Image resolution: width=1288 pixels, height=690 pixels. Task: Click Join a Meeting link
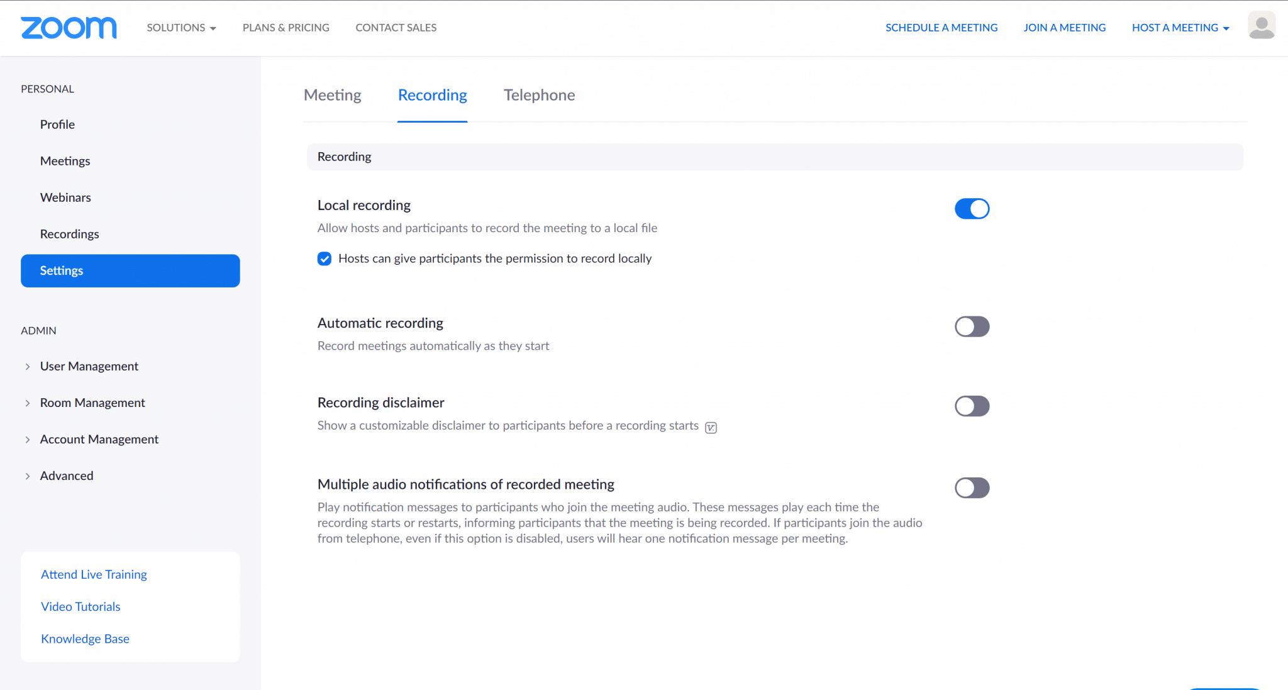[1064, 28]
